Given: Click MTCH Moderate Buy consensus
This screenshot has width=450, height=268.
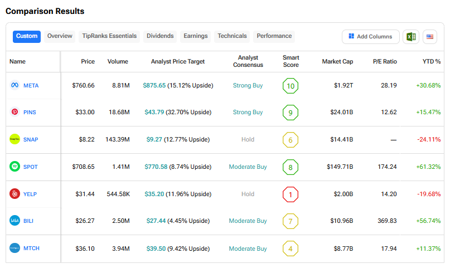Looking at the screenshot, I should tap(248, 248).
